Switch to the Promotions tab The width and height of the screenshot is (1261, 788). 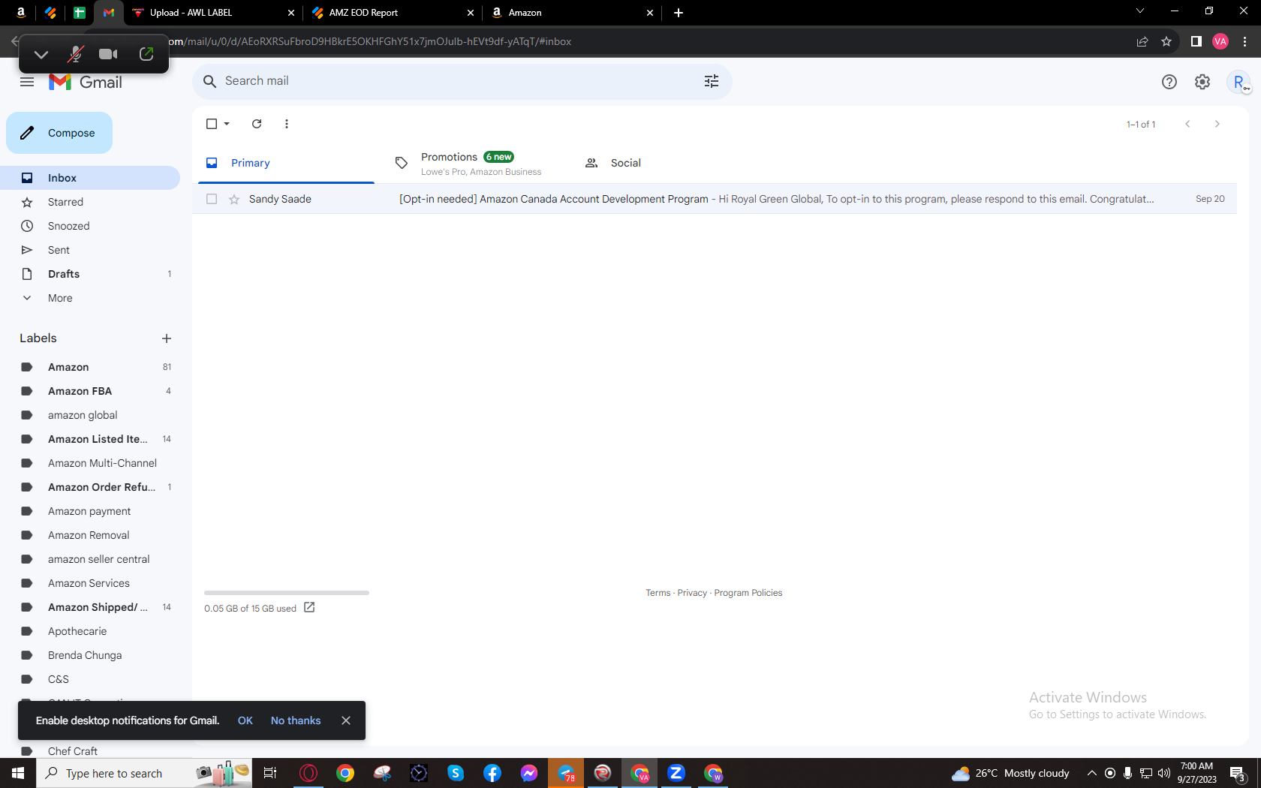coord(475,163)
